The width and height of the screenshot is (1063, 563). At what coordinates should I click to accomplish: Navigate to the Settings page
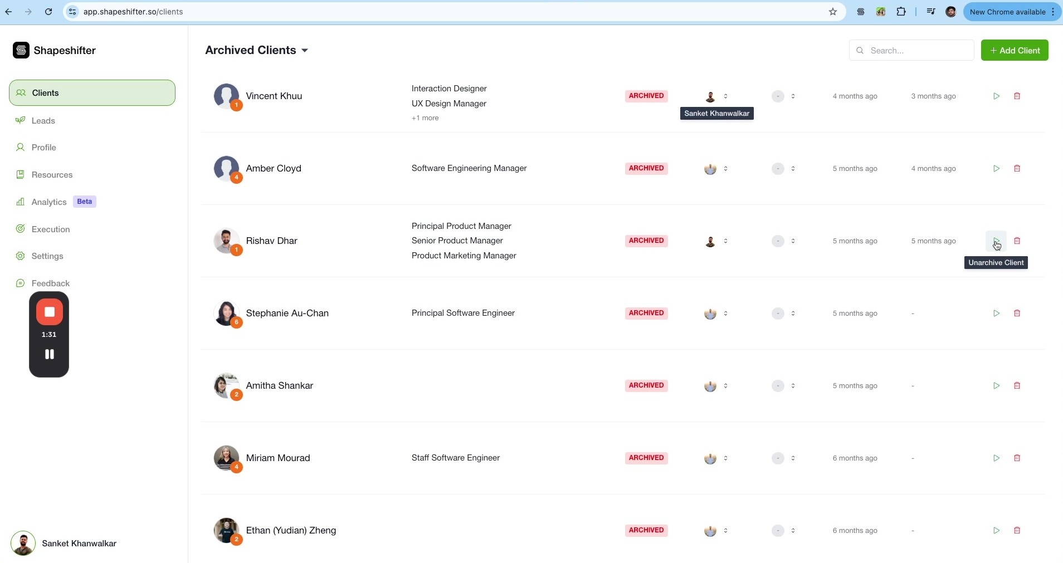(47, 256)
